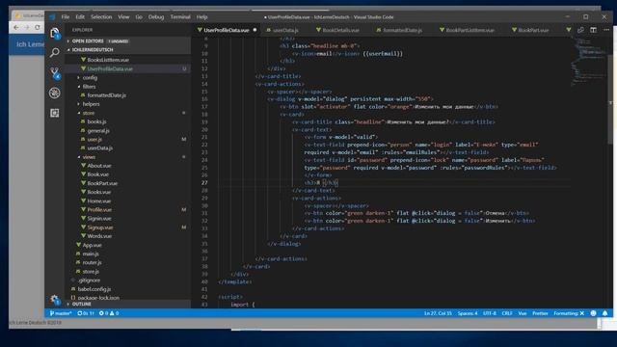Image resolution: width=617 pixels, height=347 pixels.
Task: Click the Split Editor icon
Action: tap(594, 30)
